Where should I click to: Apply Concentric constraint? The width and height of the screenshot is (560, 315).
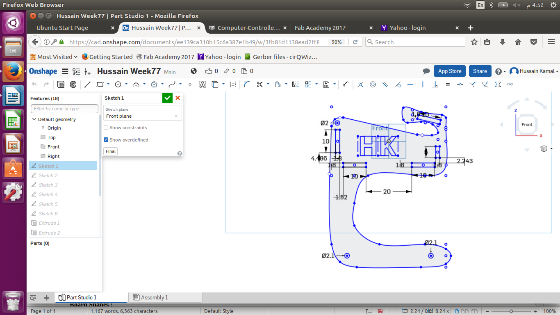coord(373,84)
